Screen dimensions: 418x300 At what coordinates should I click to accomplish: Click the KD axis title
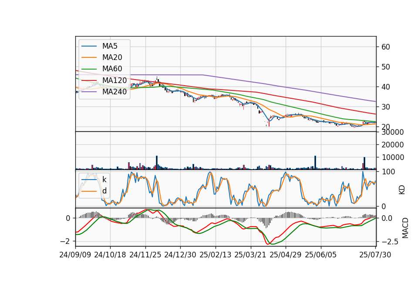click(x=402, y=190)
